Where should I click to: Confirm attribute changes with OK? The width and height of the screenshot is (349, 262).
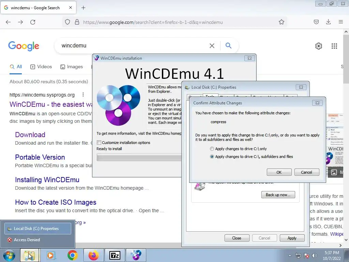pos(279,172)
